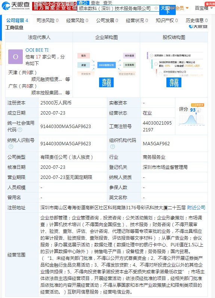Click the 核准日期 value 2020-07-23
This screenshot has width=215, height=298.
click(x=53, y=167)
